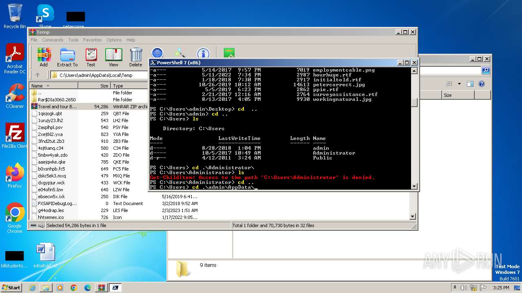This screenshot has width=522, height=293.
Task: Toggle the Explorer preview pane icon
Action: click(x=470, y=84)
